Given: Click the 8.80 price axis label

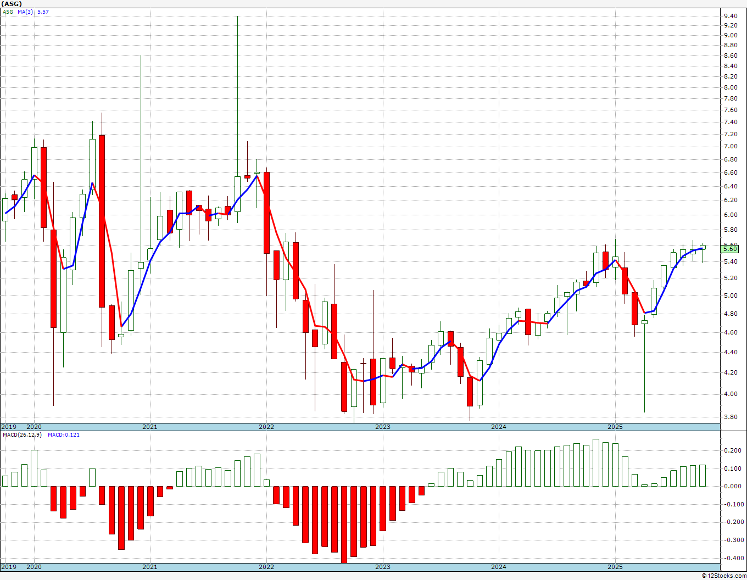Looking at the screenshot, I should point(731,45).
